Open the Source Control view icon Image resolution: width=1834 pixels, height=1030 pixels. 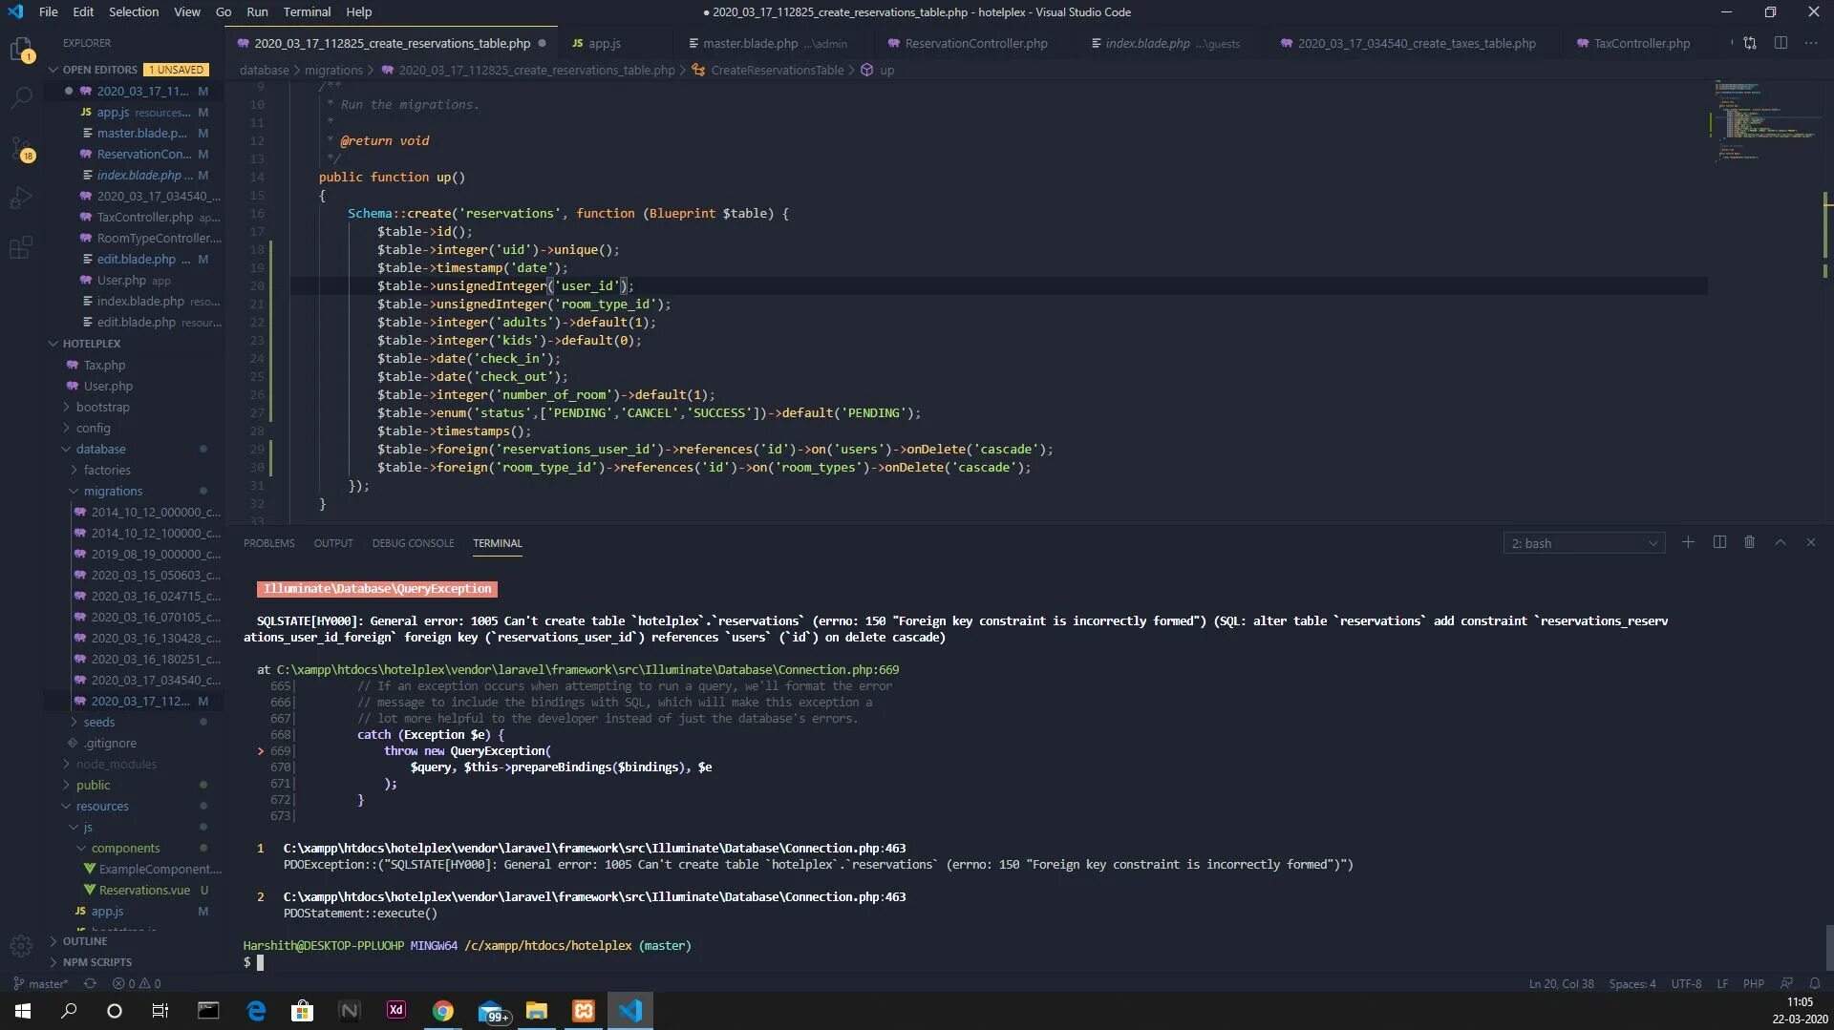21,149
